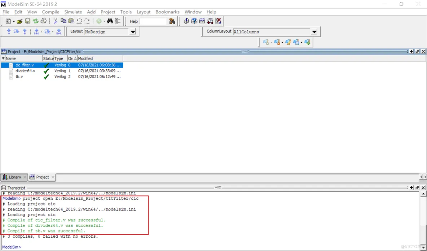Open the column filter triangle beside Name
The image size is (427, 251).
point(3,59)
